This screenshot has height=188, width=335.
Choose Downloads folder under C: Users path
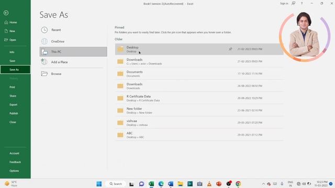[x=199, y=62]
